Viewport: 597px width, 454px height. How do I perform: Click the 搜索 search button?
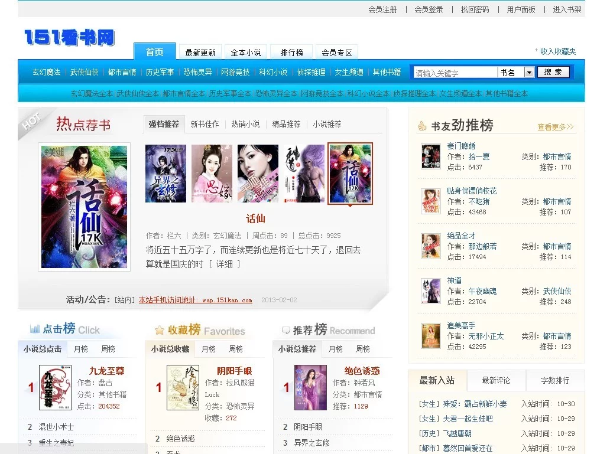(x=553, y=72)
